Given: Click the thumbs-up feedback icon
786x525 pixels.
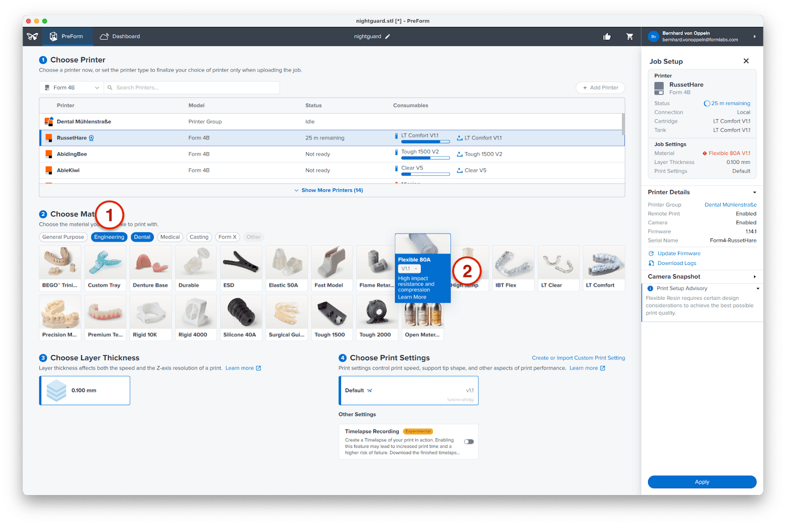Looking at the screenshot, I should 607,37.
